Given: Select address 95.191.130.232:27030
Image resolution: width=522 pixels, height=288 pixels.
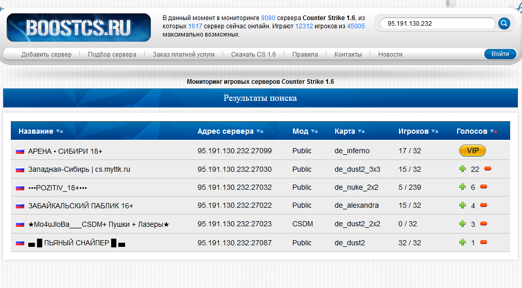Looking at the screenshot, I should point(235,169).
